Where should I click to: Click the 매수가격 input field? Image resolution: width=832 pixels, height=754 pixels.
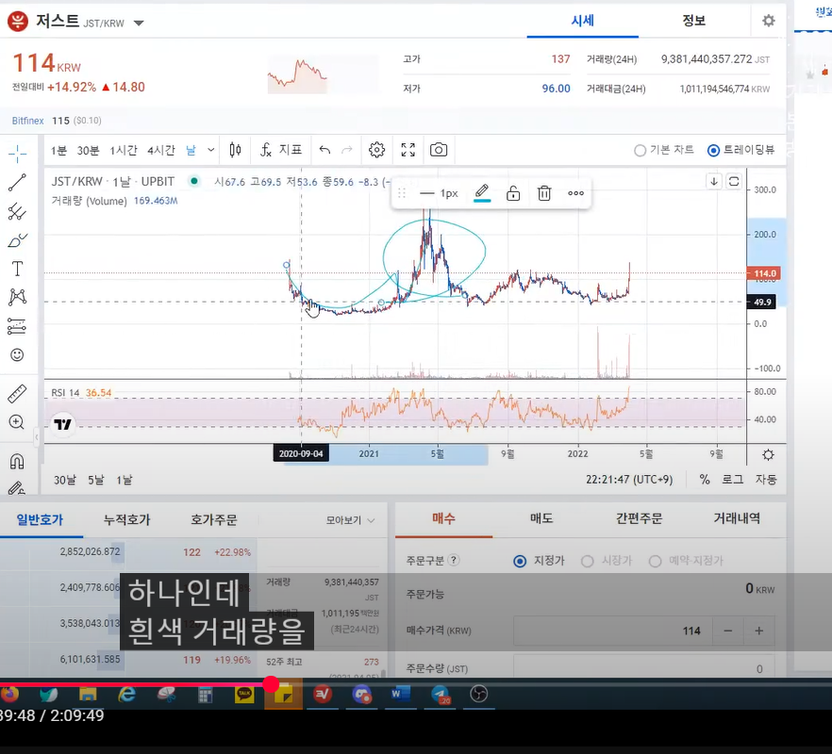click(613, 631)
